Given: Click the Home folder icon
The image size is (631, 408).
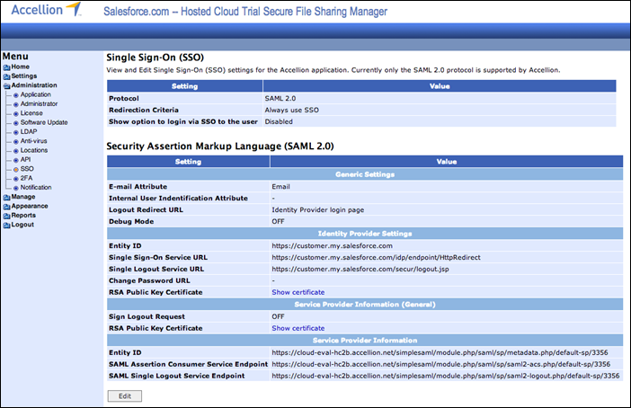Looking at the screenshot, I should tap(6, 67).
